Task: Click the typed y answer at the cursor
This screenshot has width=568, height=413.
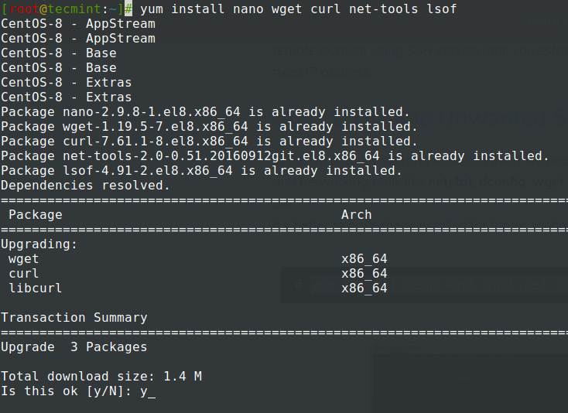Action: click(x=143, y=391)
